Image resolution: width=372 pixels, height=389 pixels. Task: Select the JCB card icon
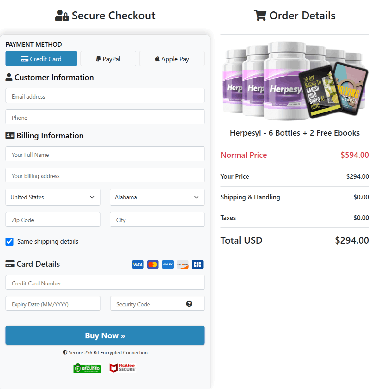click(197, 264)
